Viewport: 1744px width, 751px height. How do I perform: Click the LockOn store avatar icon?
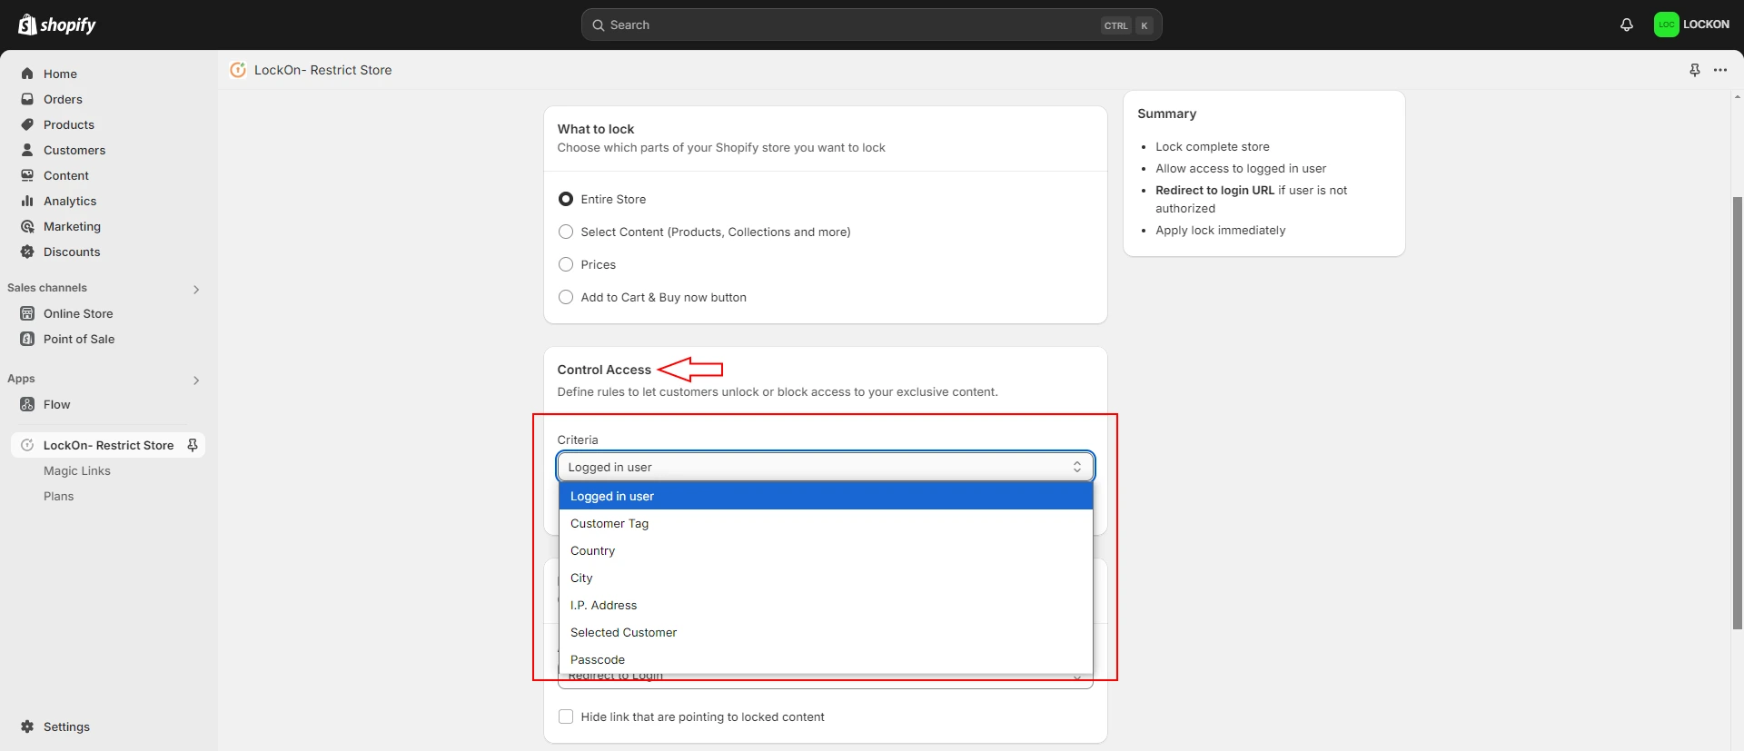(x=1666, y=25)
